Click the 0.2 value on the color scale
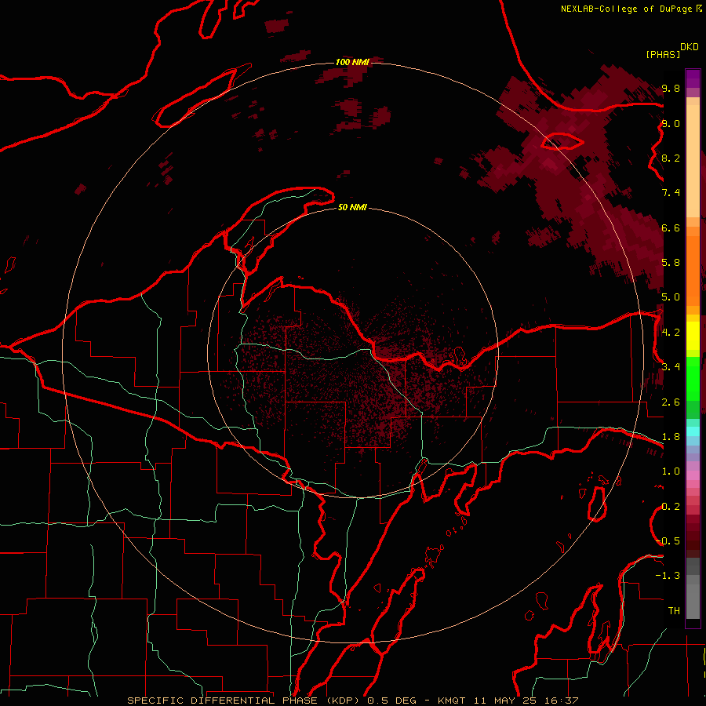The image size is (706, 706). pos(671,507)
